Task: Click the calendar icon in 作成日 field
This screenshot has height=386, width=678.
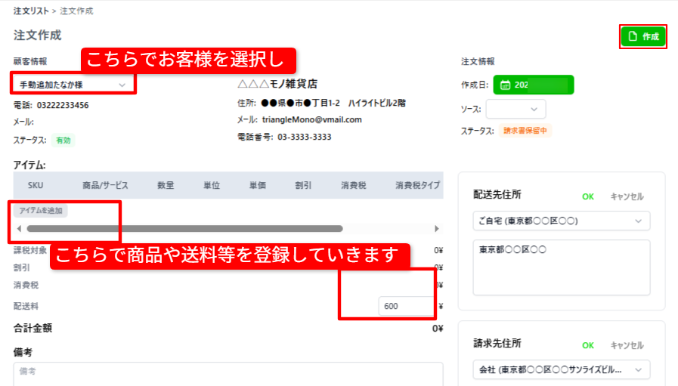Action: click(505, 85)
